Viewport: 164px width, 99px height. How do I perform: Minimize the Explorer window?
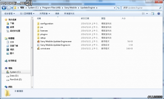148,2
